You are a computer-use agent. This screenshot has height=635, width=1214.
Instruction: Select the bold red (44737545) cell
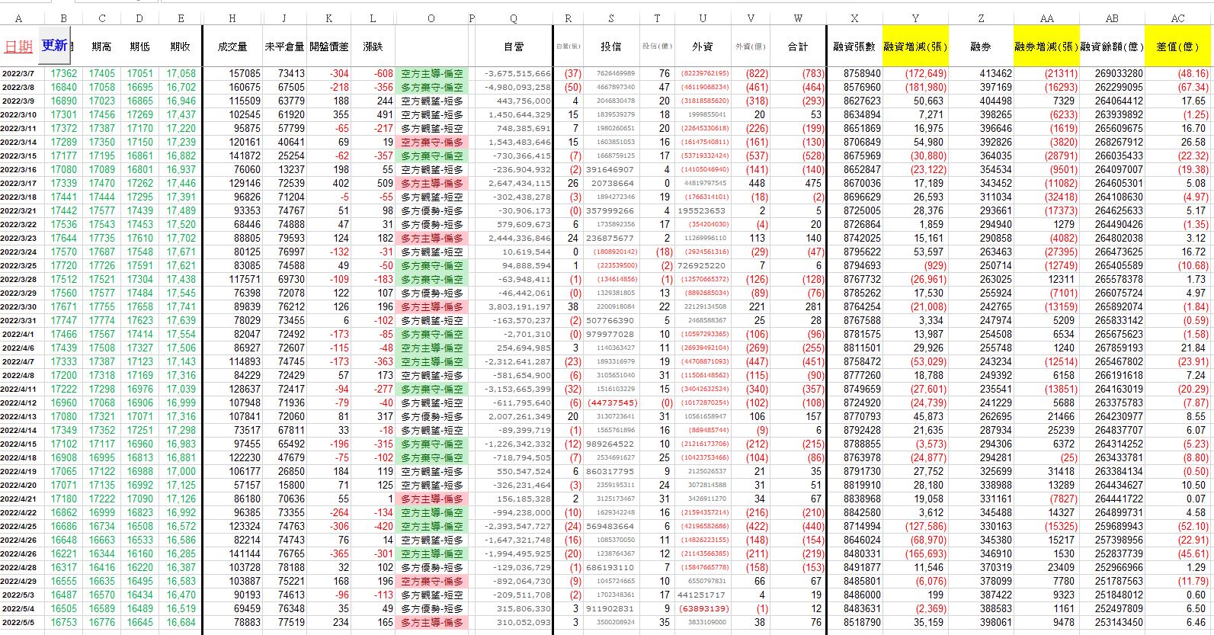coord(611,403)
